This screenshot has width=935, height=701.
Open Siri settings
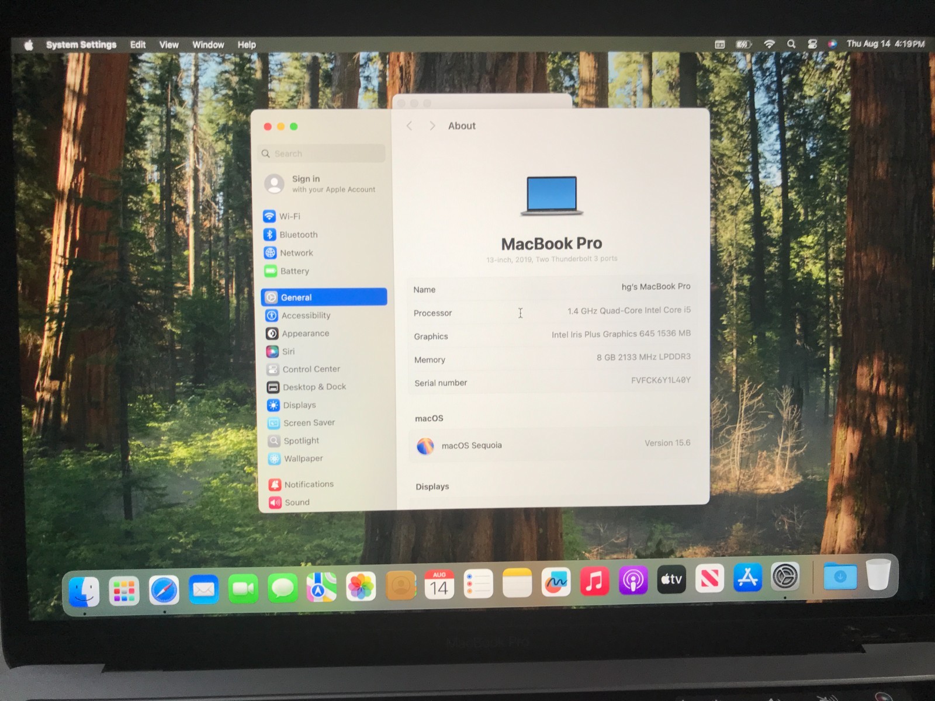click(x=288, y=351)
